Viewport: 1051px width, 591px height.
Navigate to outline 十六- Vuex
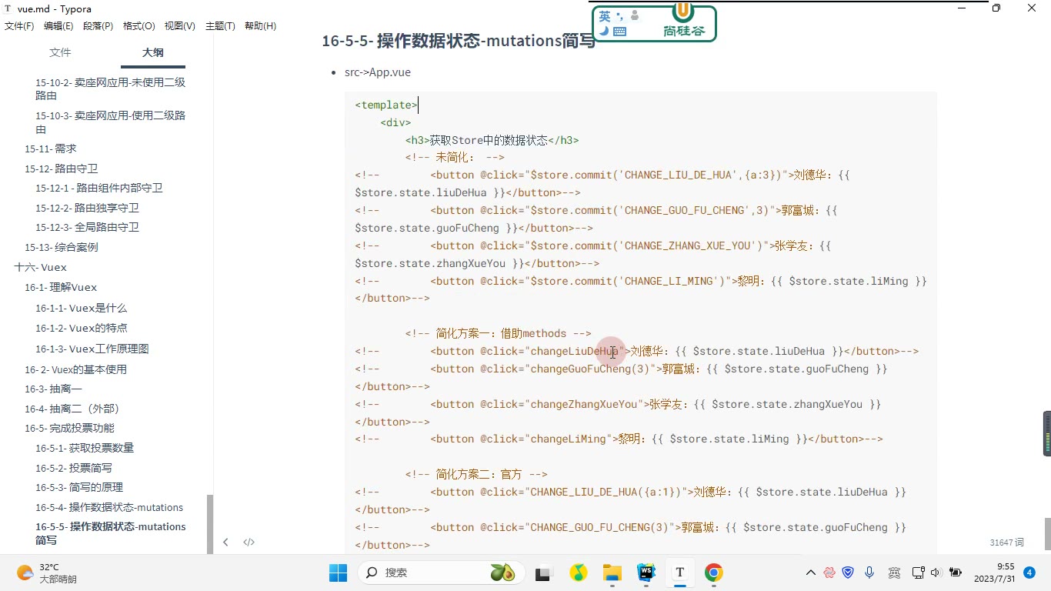coord(40,267)
